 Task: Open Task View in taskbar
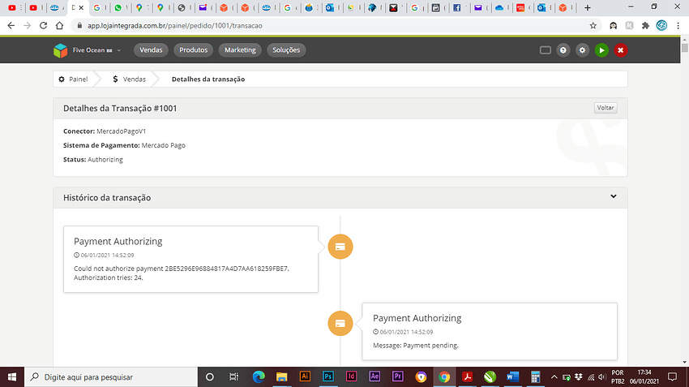(233, 377)
